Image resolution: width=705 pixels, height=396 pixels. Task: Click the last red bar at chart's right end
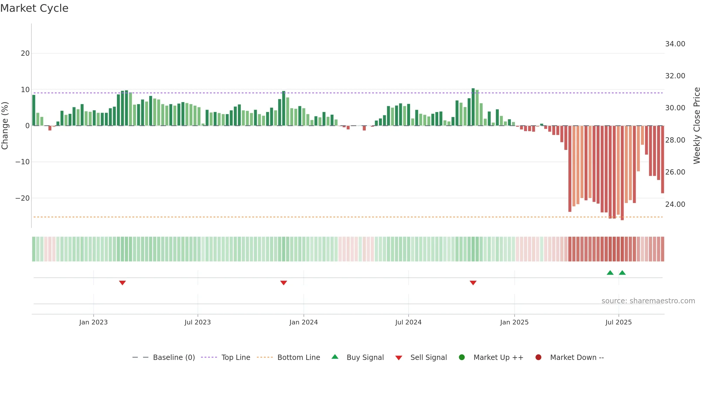click(662, 160)
